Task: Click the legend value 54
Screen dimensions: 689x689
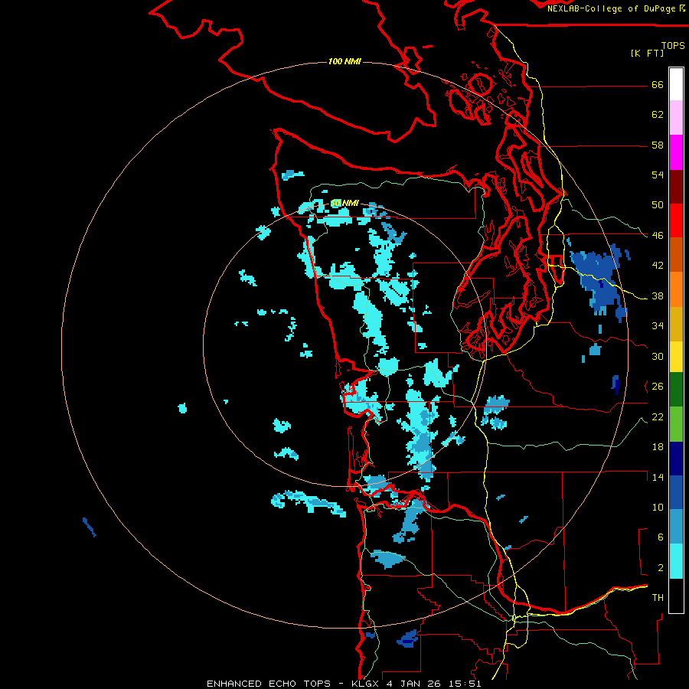Action: click(x=658, y=175)
